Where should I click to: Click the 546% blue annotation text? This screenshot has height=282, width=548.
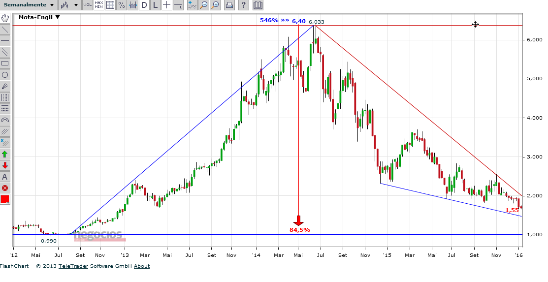269,21
